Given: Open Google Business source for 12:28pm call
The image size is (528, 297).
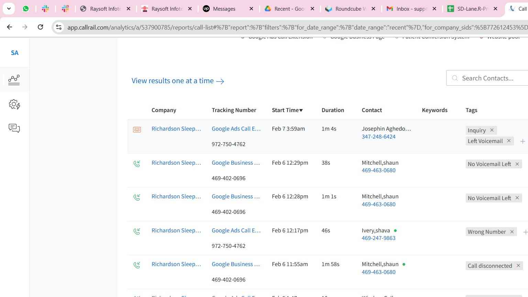Looking at the screenshot, I should click(236, 196).
